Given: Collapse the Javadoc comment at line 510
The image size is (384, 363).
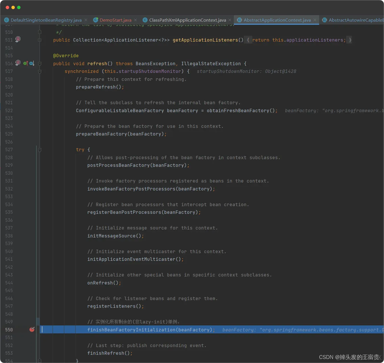Looking at the screenshot, I should [x=40, y=32].
